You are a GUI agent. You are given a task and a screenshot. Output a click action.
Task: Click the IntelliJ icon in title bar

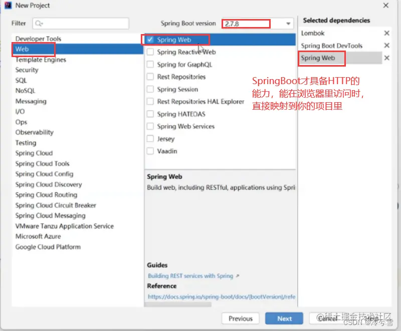[8, 6]
